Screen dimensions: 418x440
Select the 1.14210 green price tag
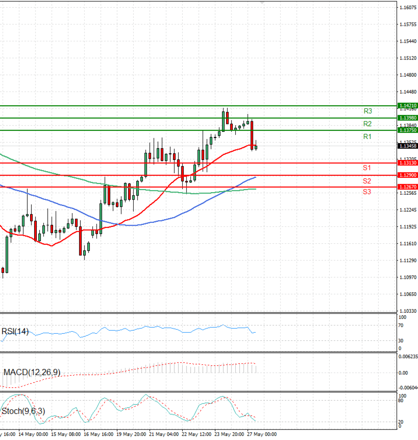[x=408, y=105]
